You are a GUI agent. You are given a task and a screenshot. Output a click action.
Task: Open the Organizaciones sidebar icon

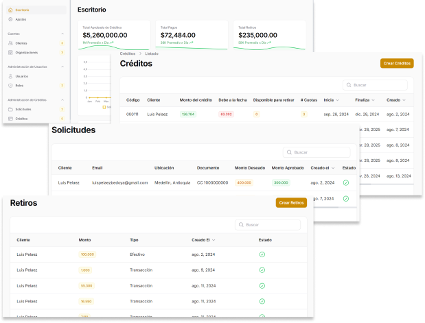10,52
